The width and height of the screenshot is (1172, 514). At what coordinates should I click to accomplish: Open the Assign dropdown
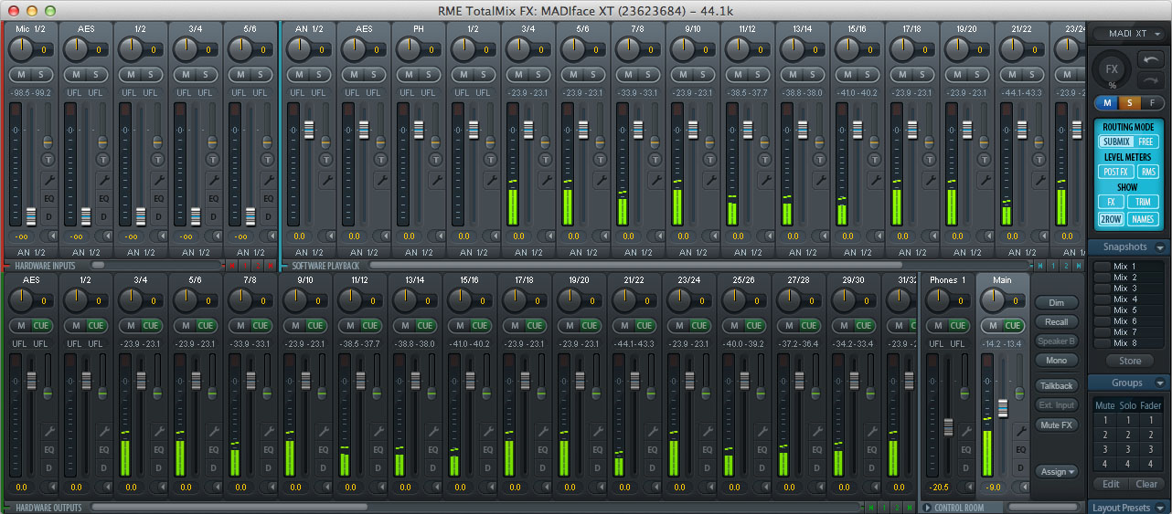pos(1057,472)
